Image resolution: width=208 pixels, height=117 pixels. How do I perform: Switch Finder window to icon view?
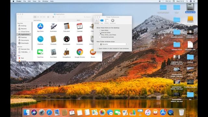(x=35, y=17)
